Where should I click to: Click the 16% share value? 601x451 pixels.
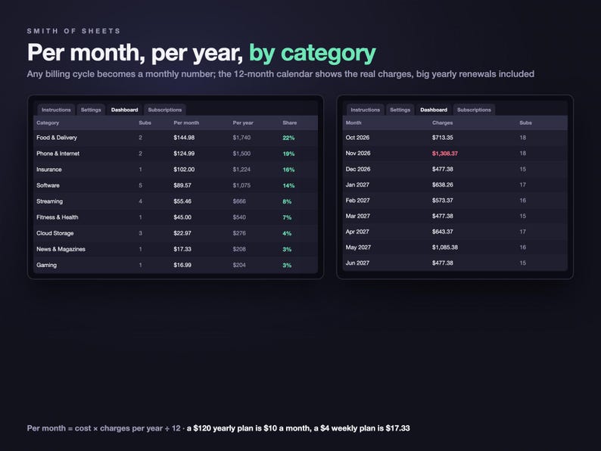tap(288, 170)
